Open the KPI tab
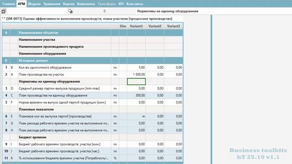The width and height of the screenshot is (292, 164). coord(121,4)
